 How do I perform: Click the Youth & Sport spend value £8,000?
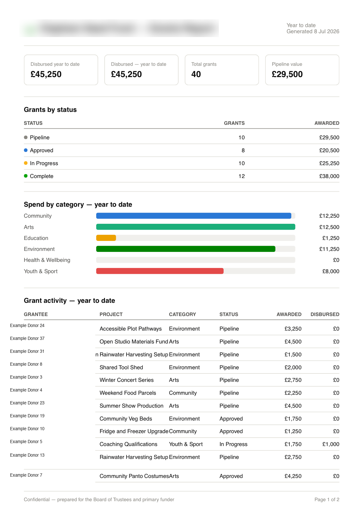(331, 271)
